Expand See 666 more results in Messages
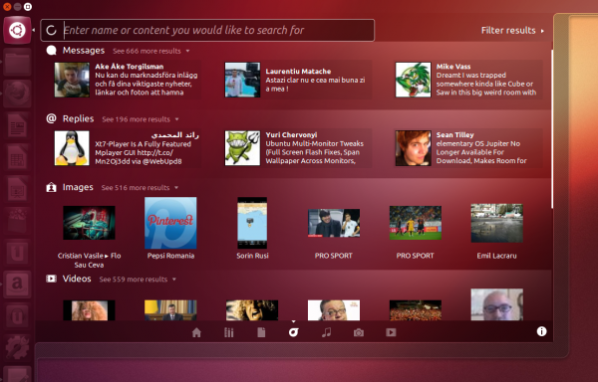Image resolution: width=598 pixels, height=382 pixels. pyautogui.click(x=151, y=51)
